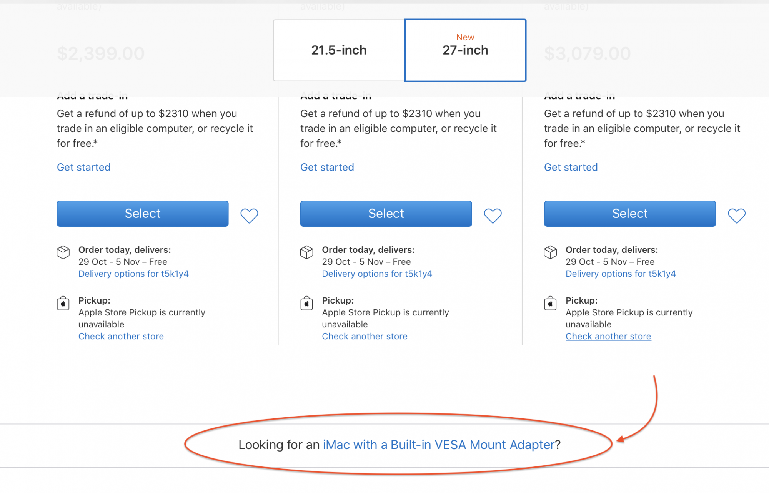
Task: Open Delivery options for t5k1y4 in middle column
Action: tap(377, 274)
